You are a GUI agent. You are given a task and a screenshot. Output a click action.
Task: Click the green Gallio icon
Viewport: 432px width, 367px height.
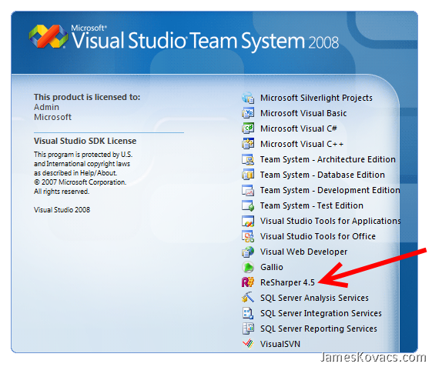point(248,267)
